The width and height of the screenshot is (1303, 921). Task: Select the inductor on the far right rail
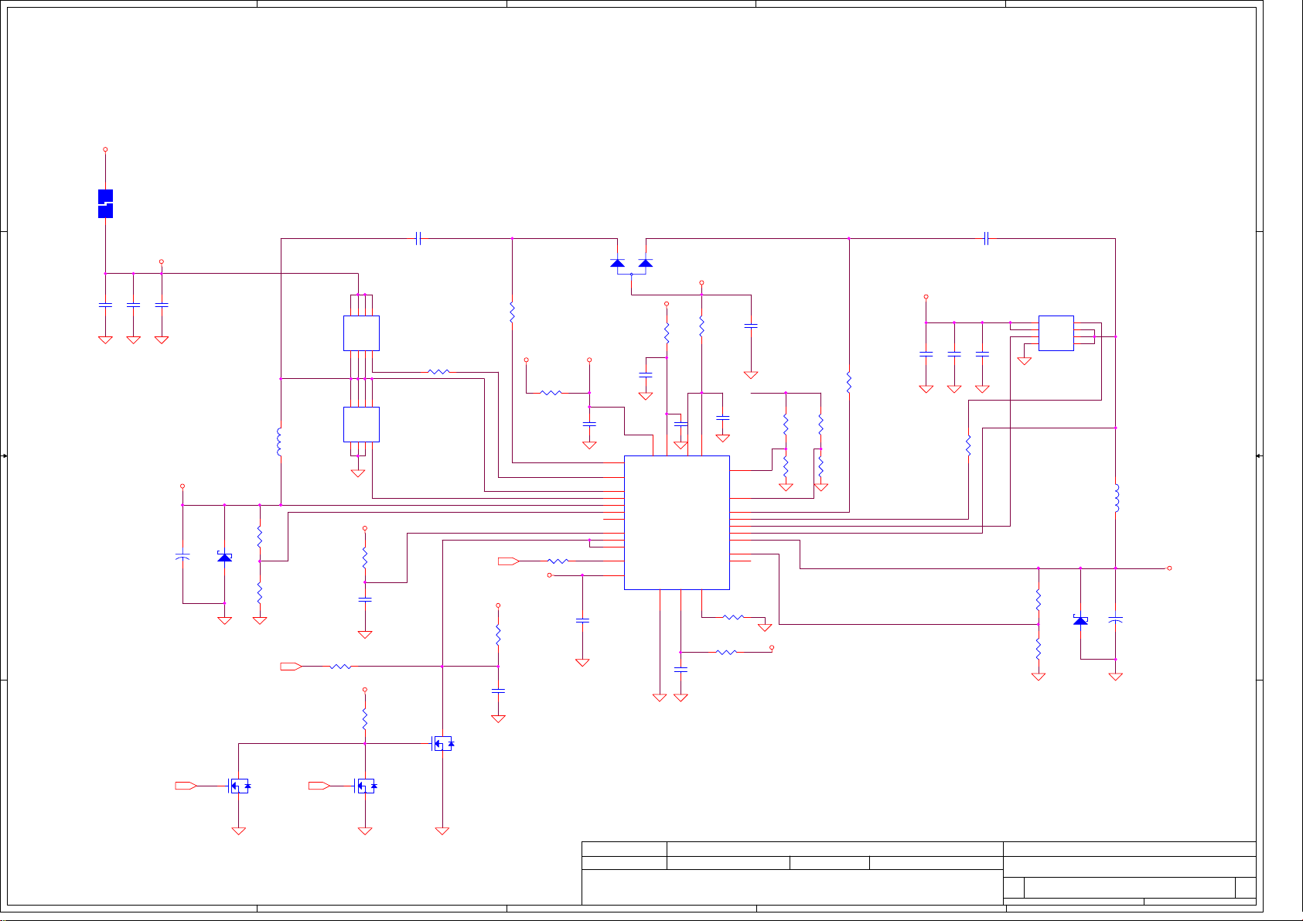[1116, 498]
